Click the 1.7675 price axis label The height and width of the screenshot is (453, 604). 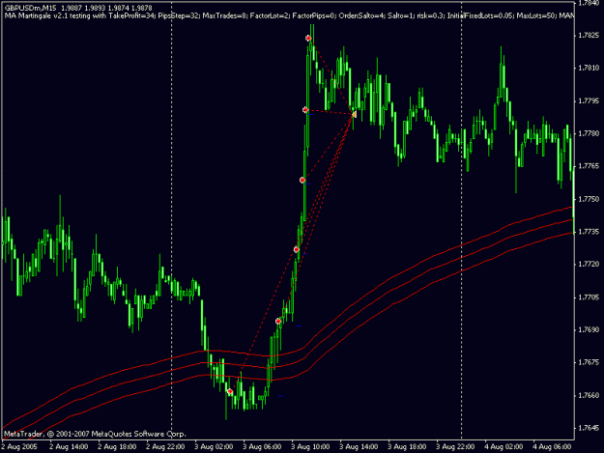(x=589, y=362)
